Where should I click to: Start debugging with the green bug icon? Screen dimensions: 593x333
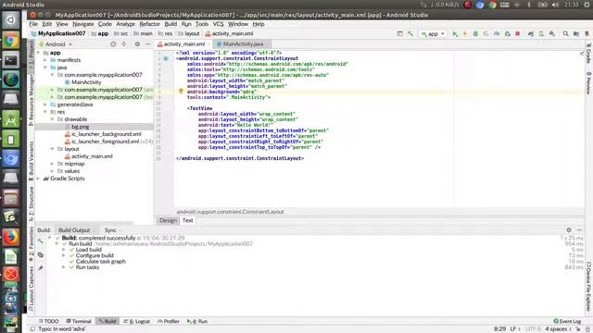(475, 33)
